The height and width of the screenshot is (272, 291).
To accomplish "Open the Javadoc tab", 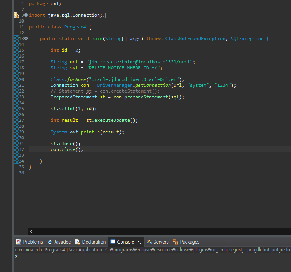I will pos(62,242).
